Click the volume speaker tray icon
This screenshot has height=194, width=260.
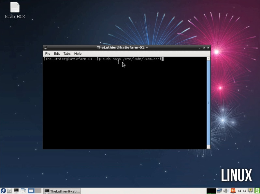226,191
